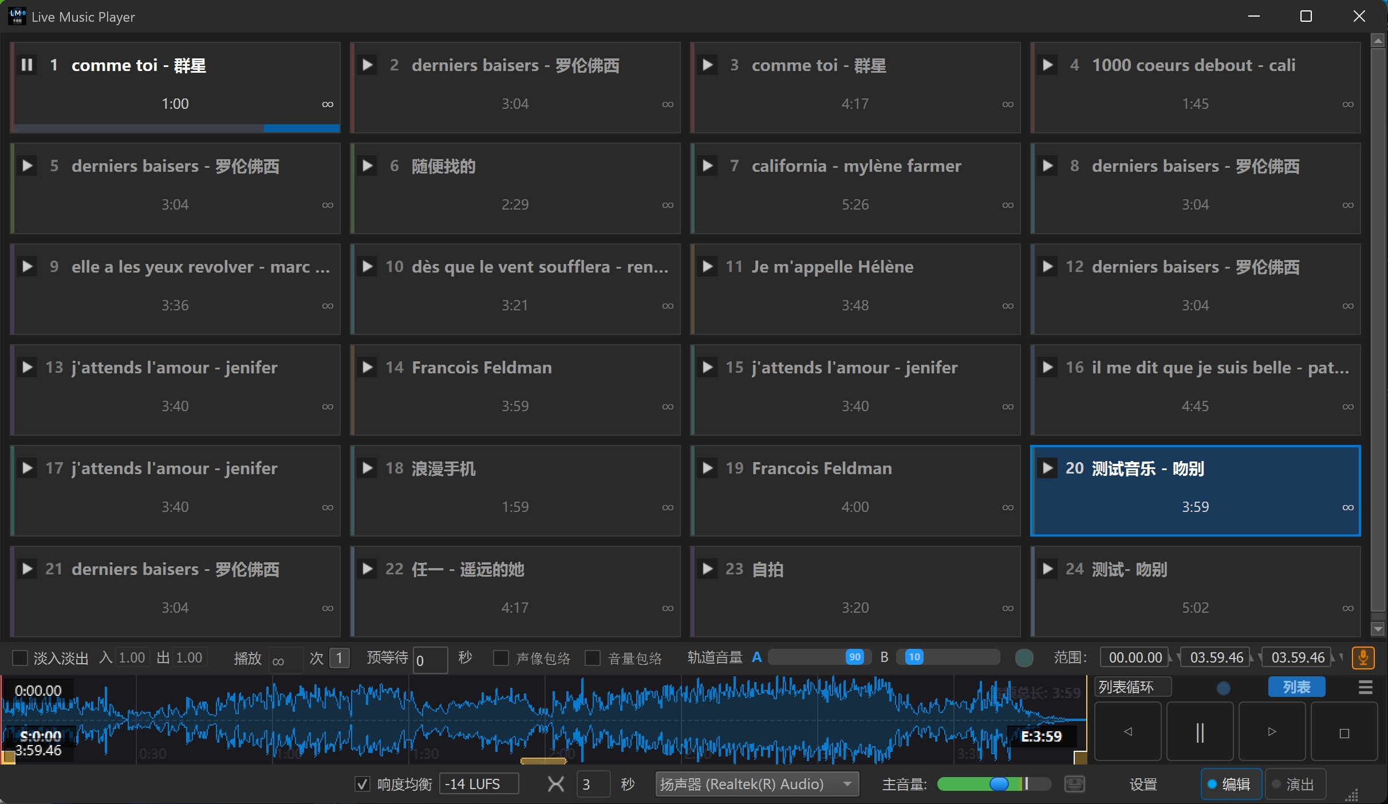This screenshot has width=1388, height=804.
Task: Click the fade-in 入 value field
Action: [132, 657]
